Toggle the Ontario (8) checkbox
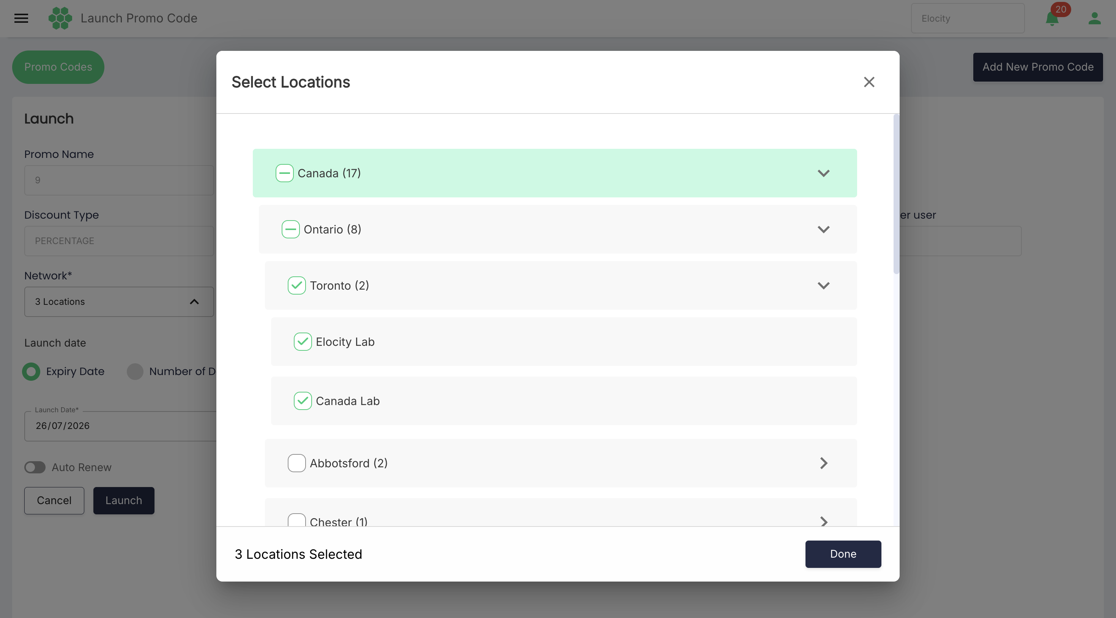The width and height of the screenshot is (1116, 618). [x=291, y=229]
